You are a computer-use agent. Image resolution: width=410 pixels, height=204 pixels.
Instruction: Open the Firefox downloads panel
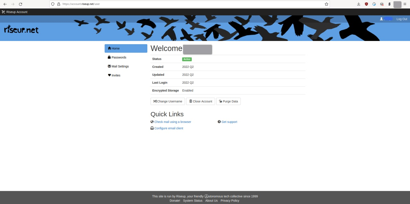(358, 4)
